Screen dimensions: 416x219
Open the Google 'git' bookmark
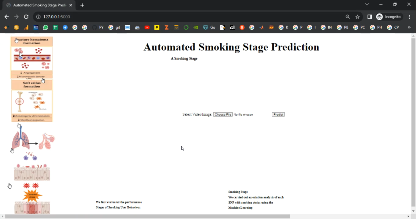(x=114, y=27)
